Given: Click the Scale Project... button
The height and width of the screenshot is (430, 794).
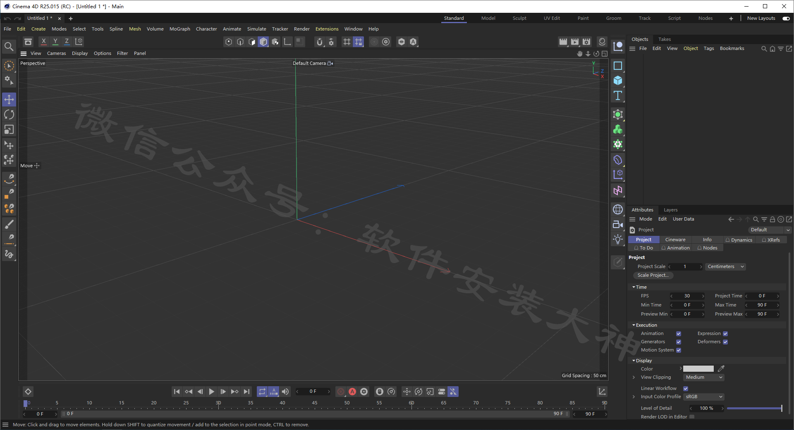Looking at the screenshot, I should point(653,276).
